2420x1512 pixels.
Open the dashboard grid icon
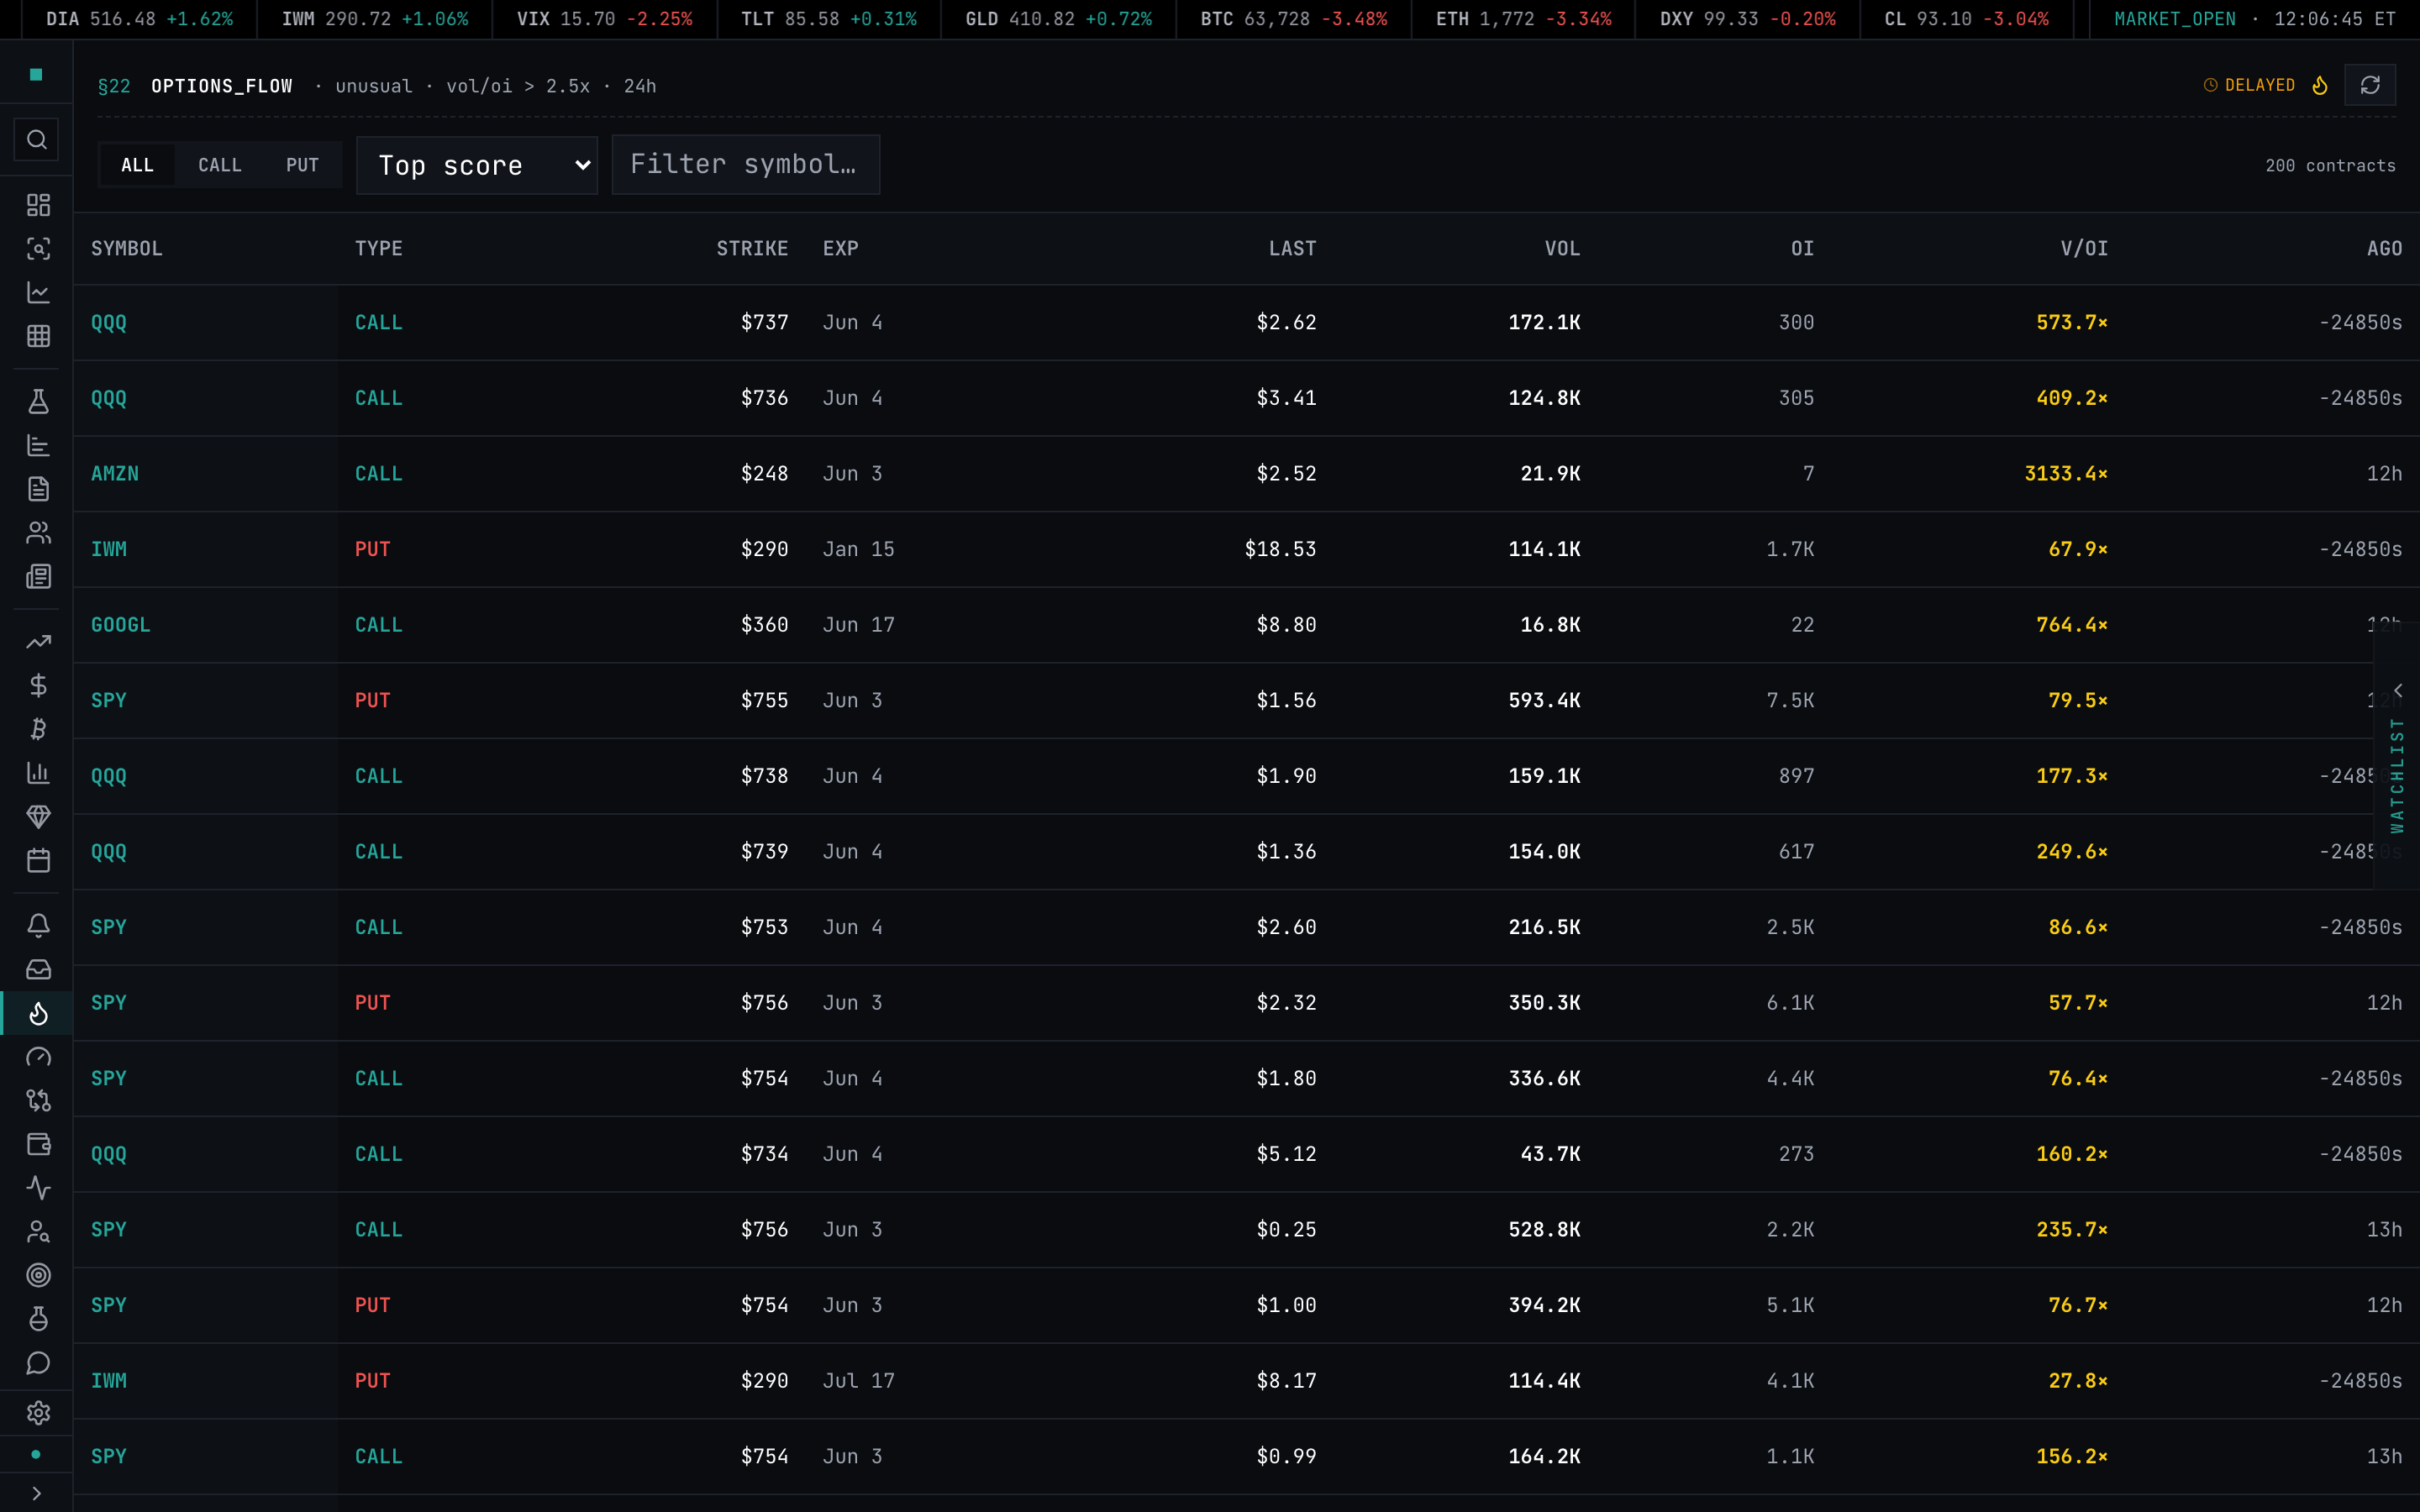click(x=38, y=205)
